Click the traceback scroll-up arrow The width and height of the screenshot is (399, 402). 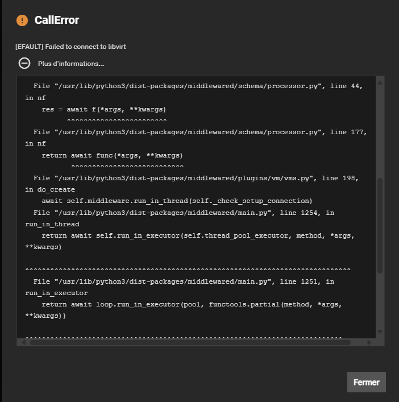(380, 82)
